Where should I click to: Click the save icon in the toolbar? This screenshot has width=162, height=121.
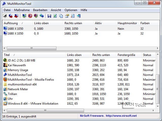(50, 16)
